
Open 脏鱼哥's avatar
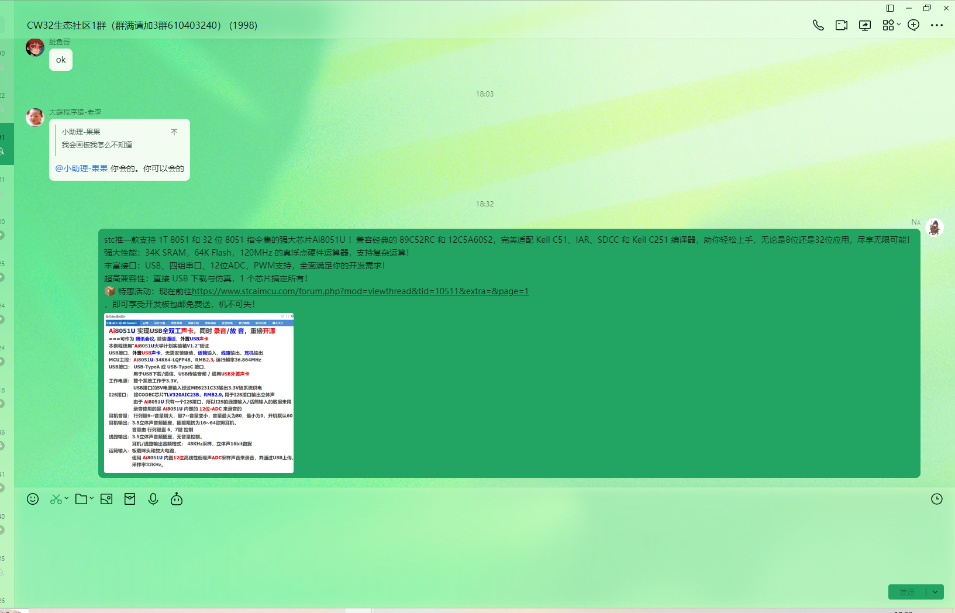[35, 47]
